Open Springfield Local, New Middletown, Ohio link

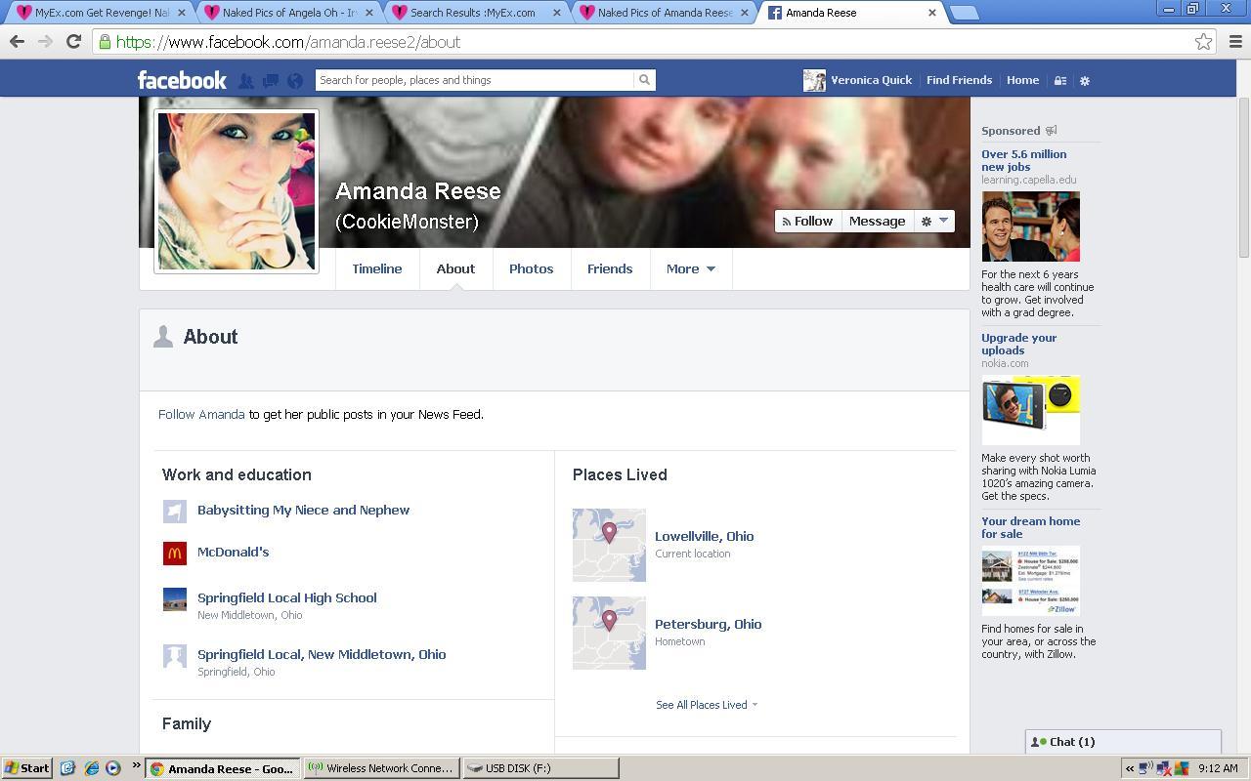[322, 654]
